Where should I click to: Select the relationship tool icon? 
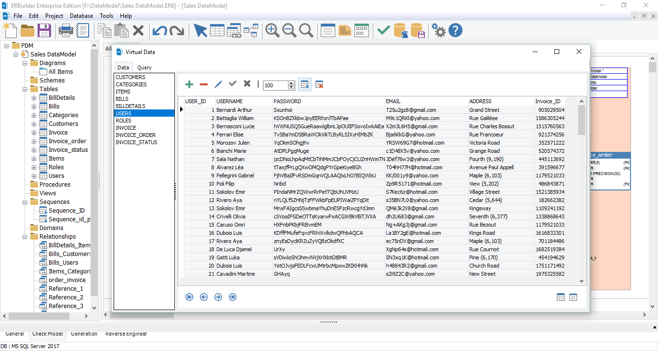coord(251,30)
